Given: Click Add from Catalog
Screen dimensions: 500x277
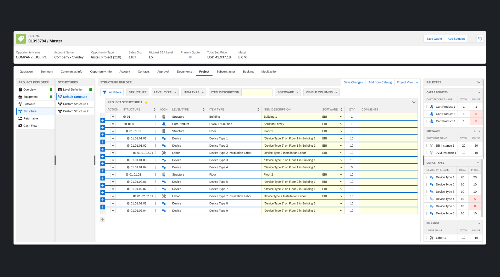Looking at the screenshot, I should (380, 82).
